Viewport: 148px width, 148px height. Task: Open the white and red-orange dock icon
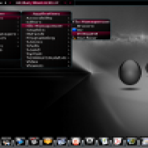coord(75,141)
